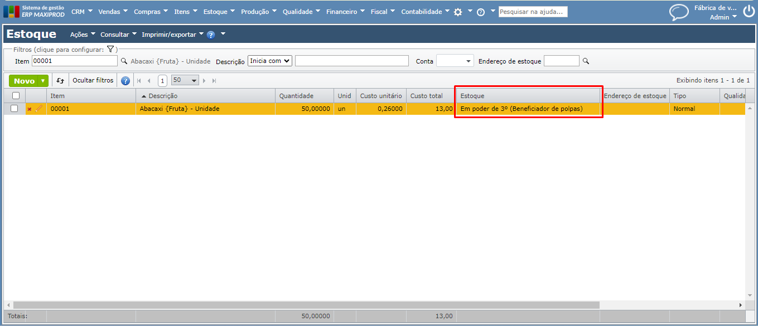Sort by Descrição column header
The width and height of the screenshot is (758, 326).
coord(205,96)
